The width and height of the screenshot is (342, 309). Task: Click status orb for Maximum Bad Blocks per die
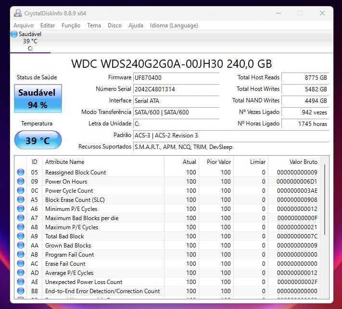coord(21,218)
